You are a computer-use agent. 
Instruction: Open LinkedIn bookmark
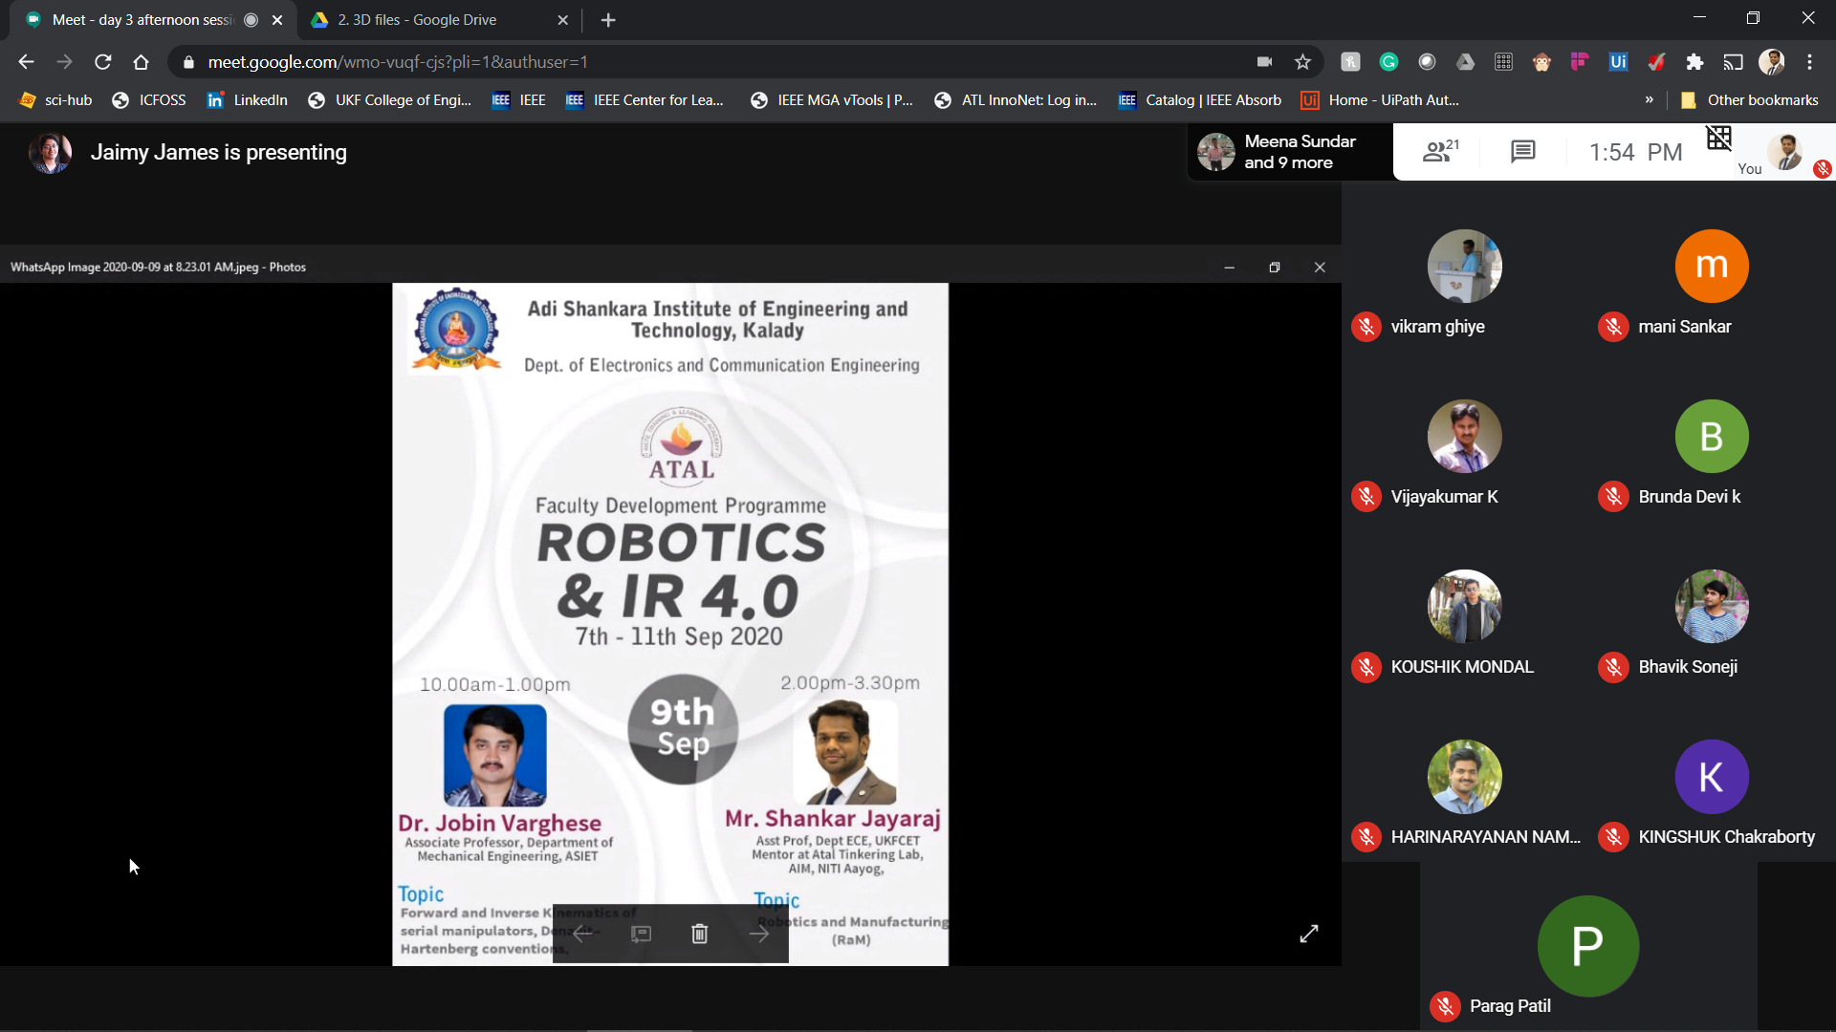coord(247,100)
